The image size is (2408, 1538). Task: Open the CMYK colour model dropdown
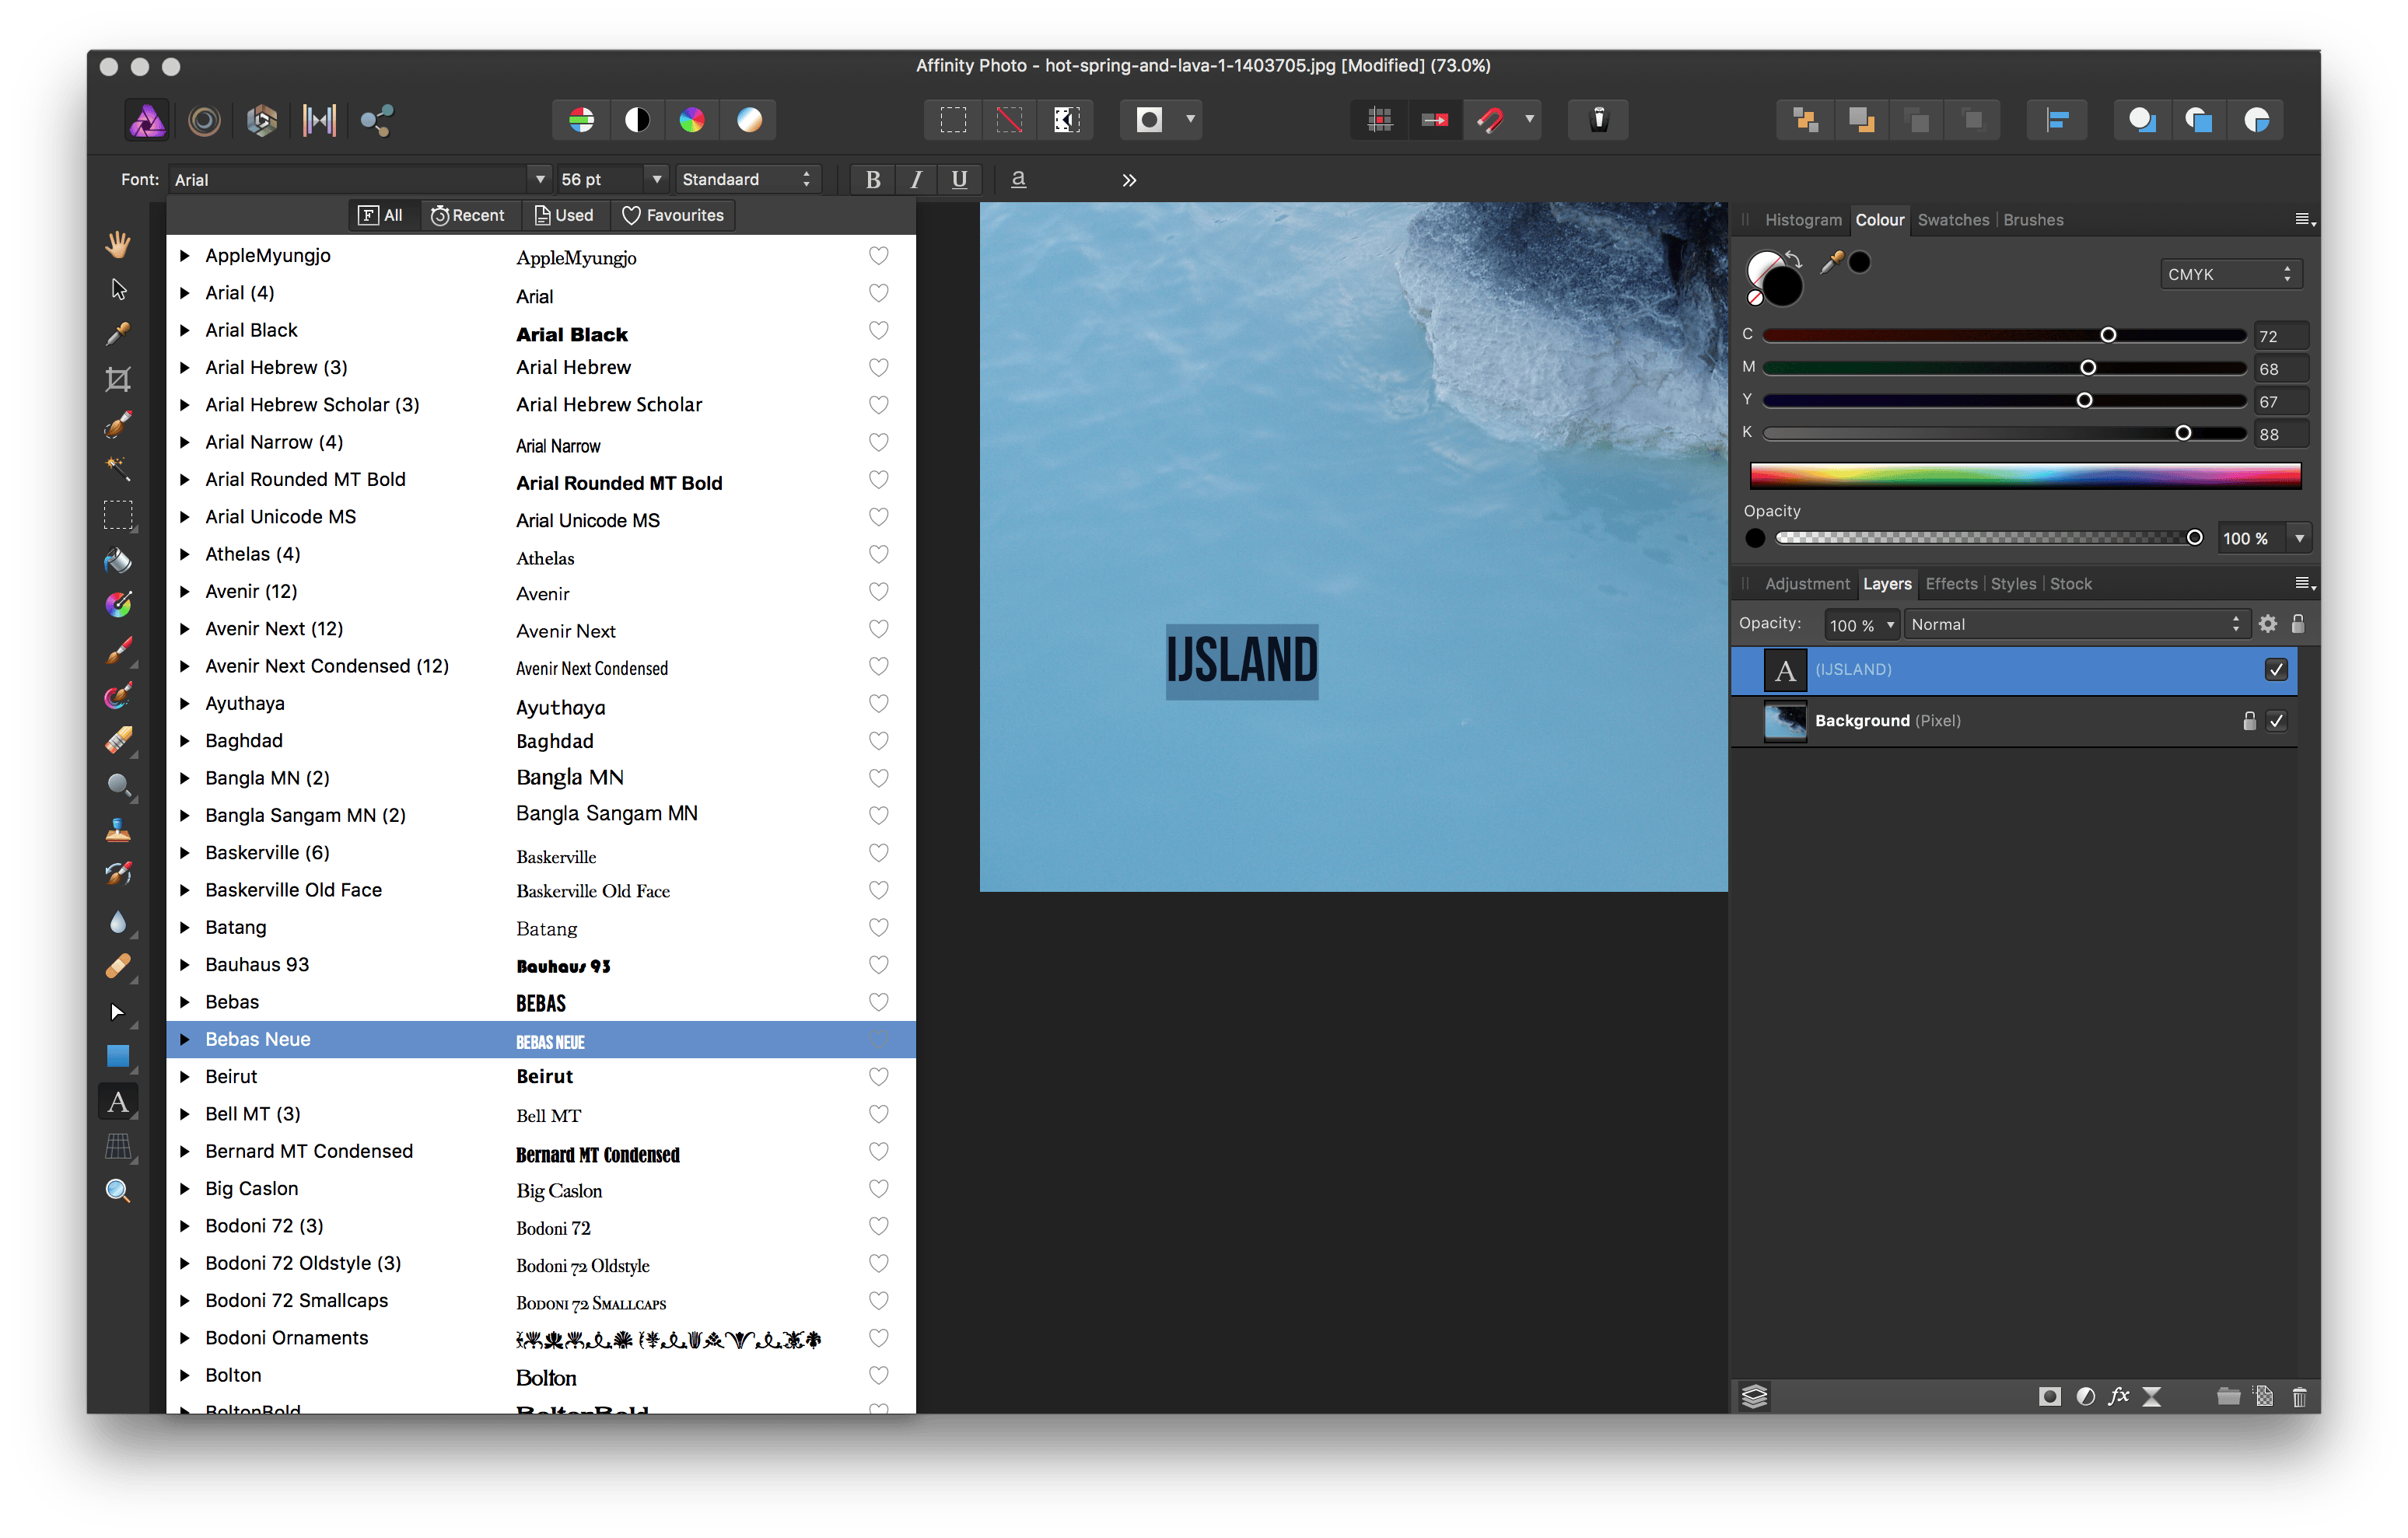tap(2229, 274)
